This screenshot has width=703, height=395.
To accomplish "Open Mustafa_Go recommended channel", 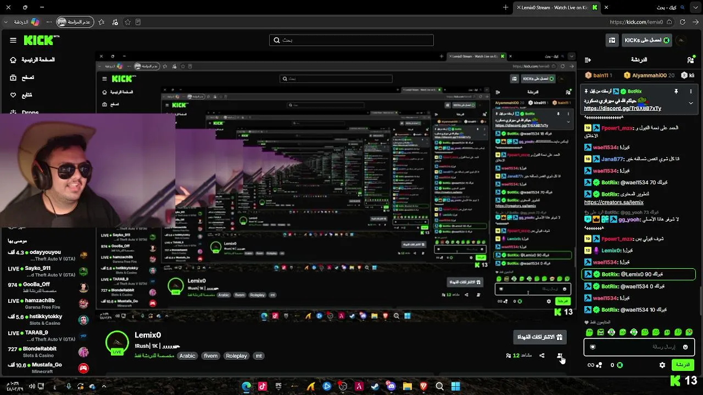I will (48, 368).
